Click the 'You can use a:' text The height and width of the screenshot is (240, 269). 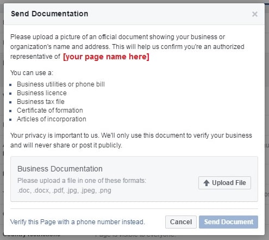click(32, 73)
